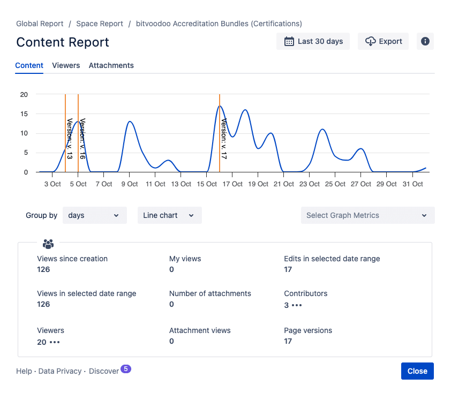The height and width of the screenshot is (393, 451).
Task: Open the Line chart type dropdown
Action: [170, 215]
